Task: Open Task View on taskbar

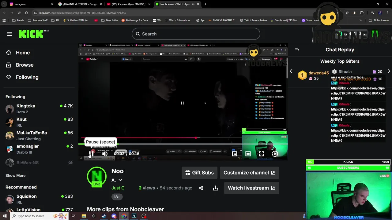Action: [73, 216]
